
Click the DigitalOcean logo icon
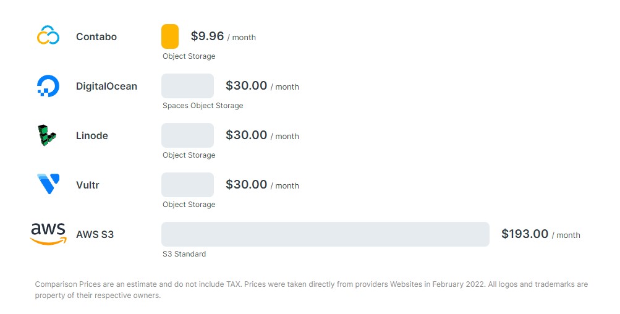(x=48, y=86)
